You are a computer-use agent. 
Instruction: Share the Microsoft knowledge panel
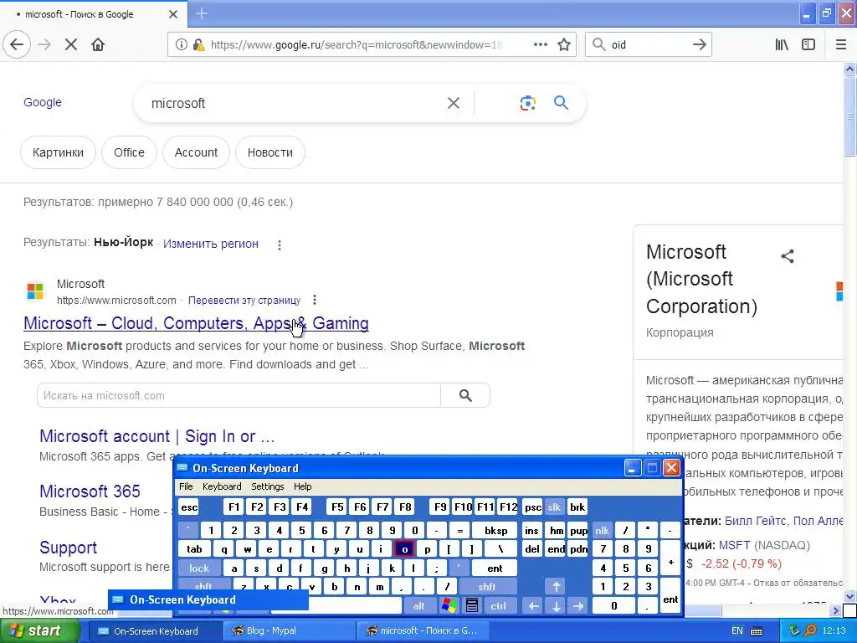pos(787,256)
